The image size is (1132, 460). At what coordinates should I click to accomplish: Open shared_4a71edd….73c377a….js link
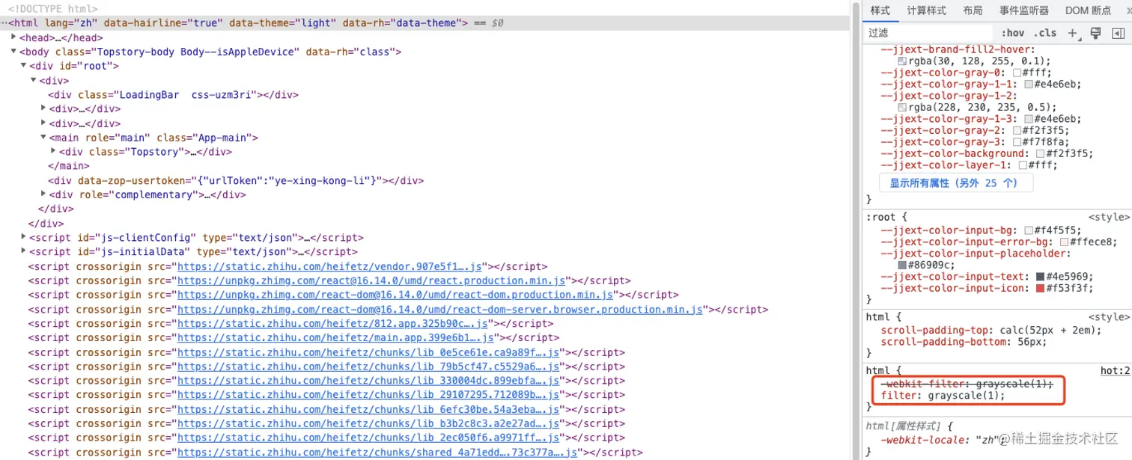coord(377,453)
